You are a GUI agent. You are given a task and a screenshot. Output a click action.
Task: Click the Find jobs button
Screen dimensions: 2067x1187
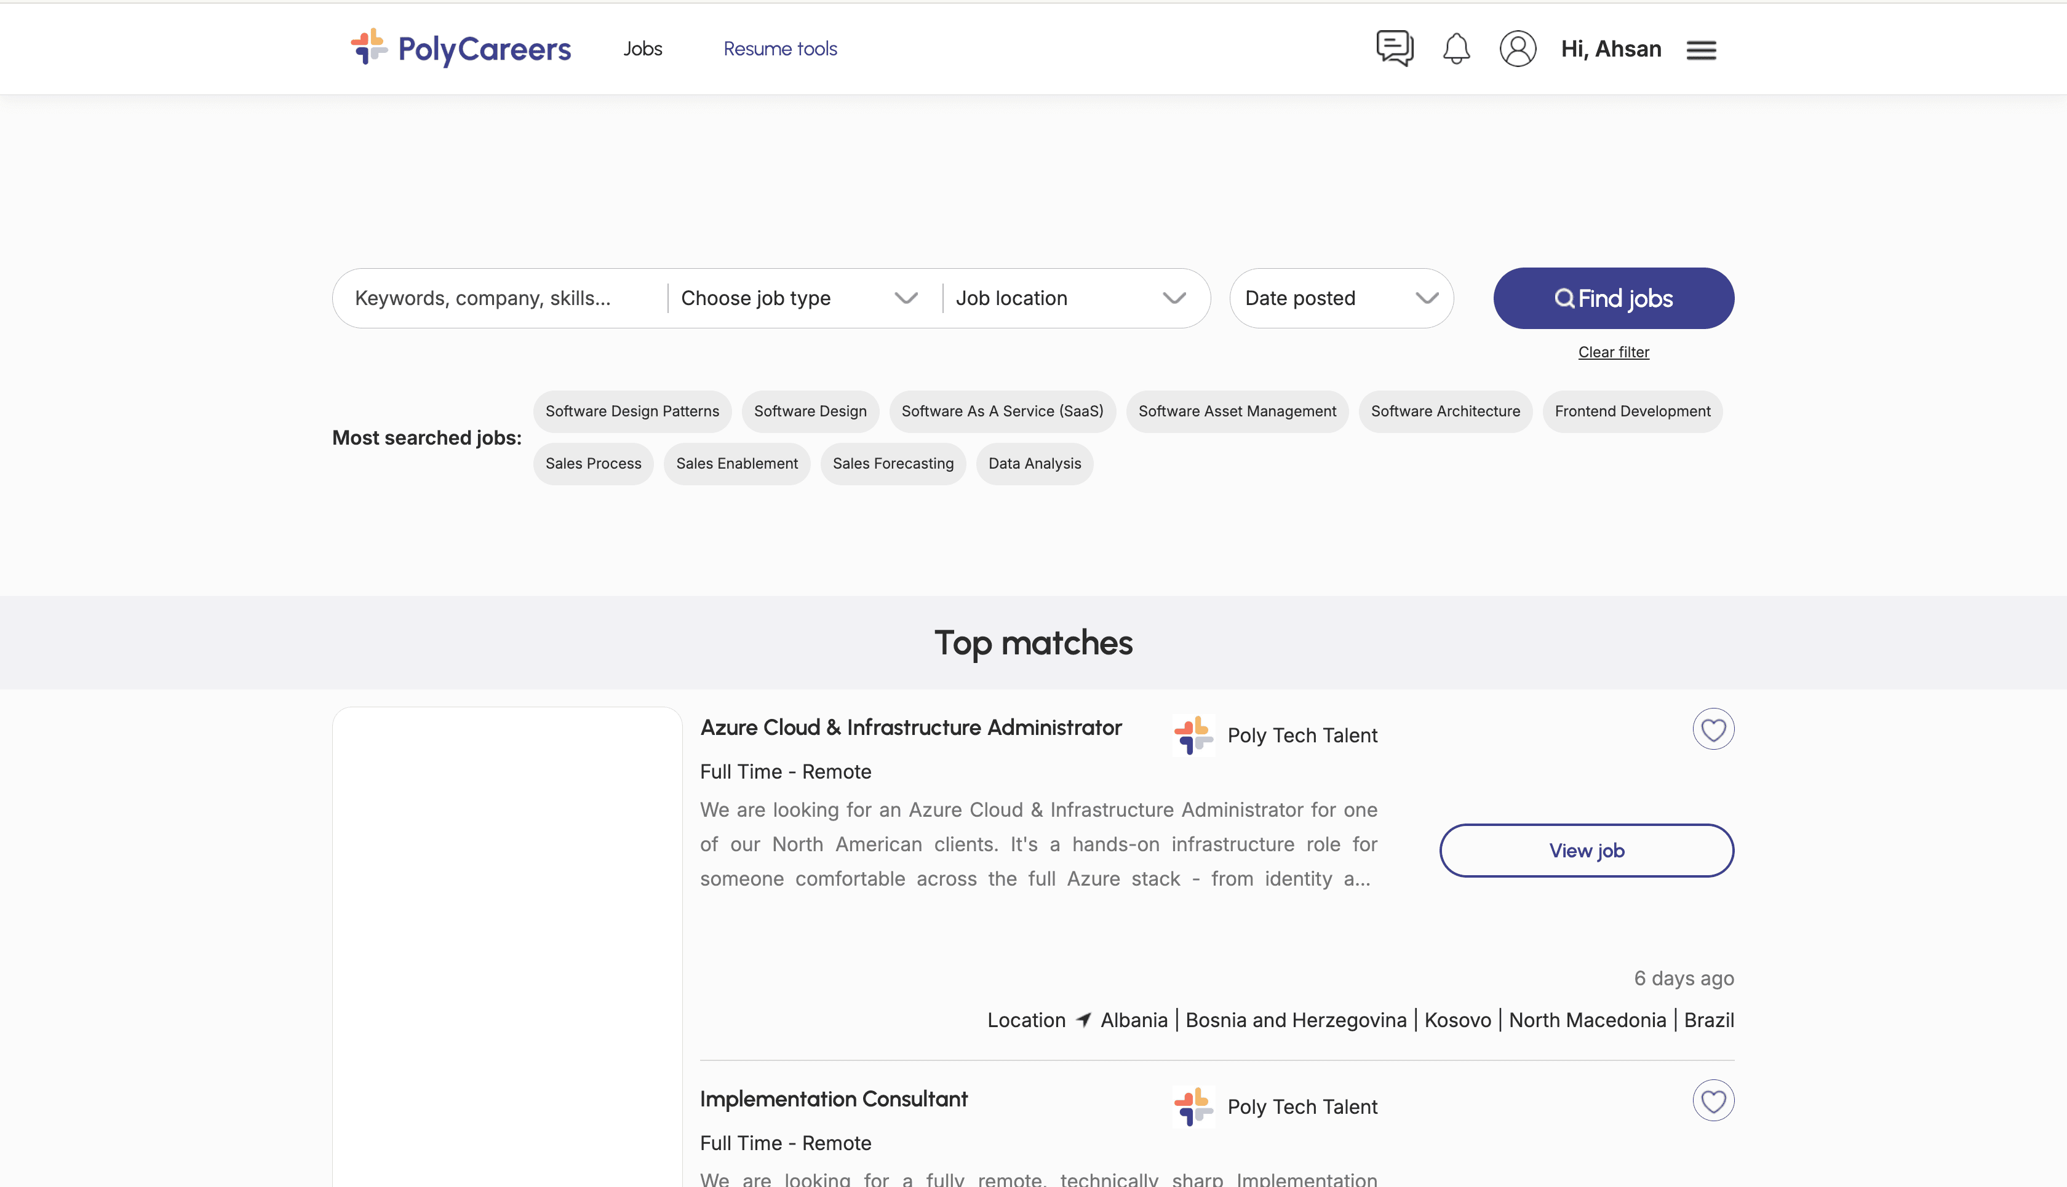click(1614, 298)
